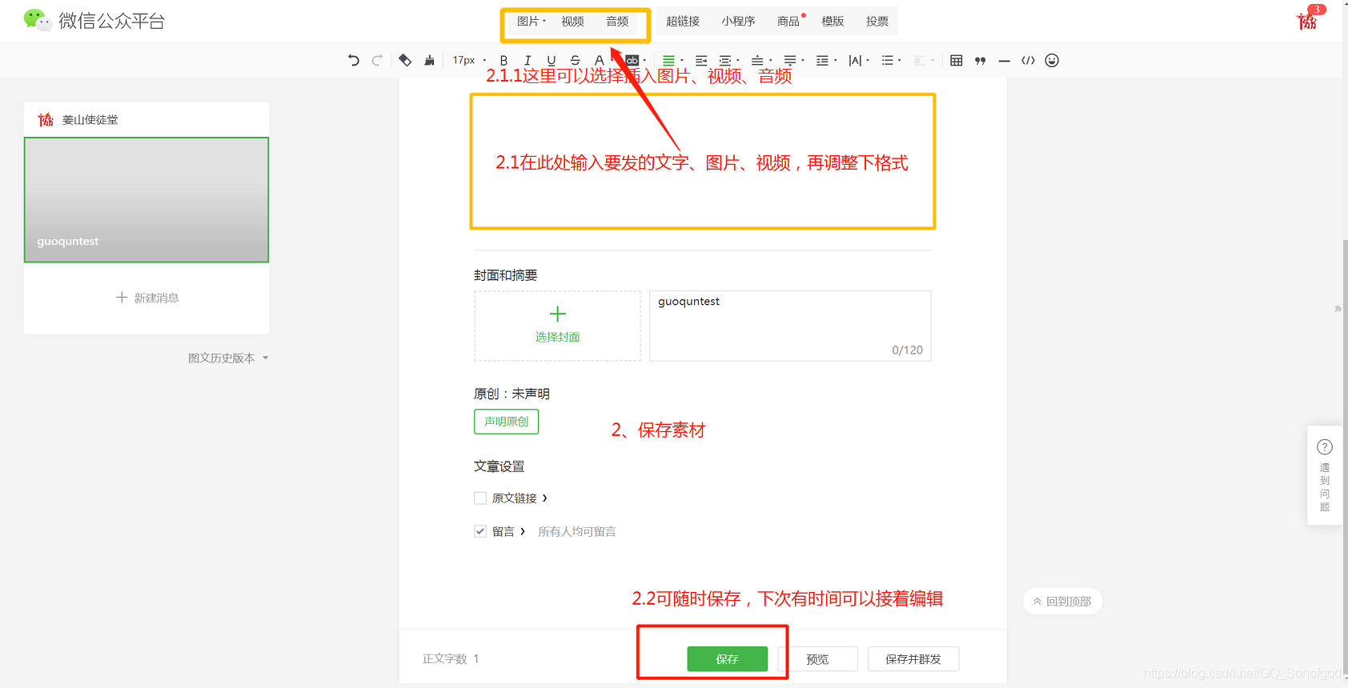Select the guoquntest article thumbnail
1348x688 pixels.
coord(146,200)
